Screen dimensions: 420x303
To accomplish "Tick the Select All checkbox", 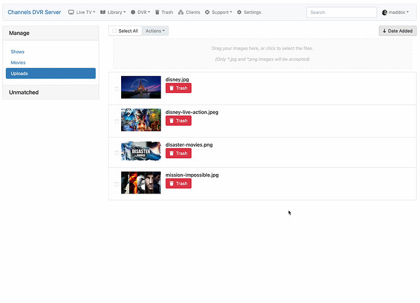I will pyautogui.click(x=114, y=31).
